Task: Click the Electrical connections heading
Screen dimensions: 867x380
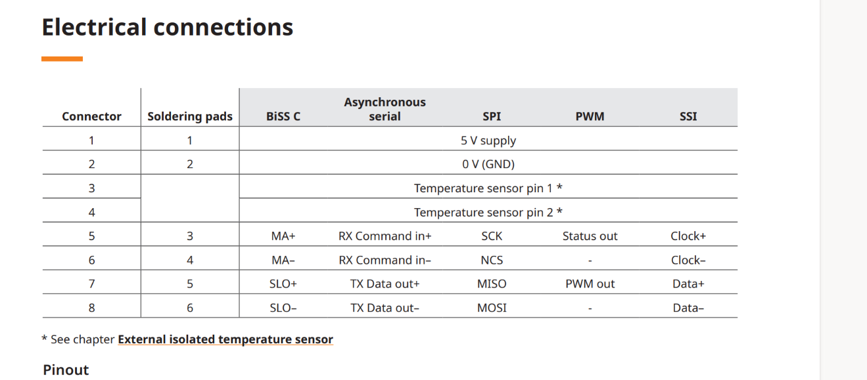Action: click(x=168, y=27)
